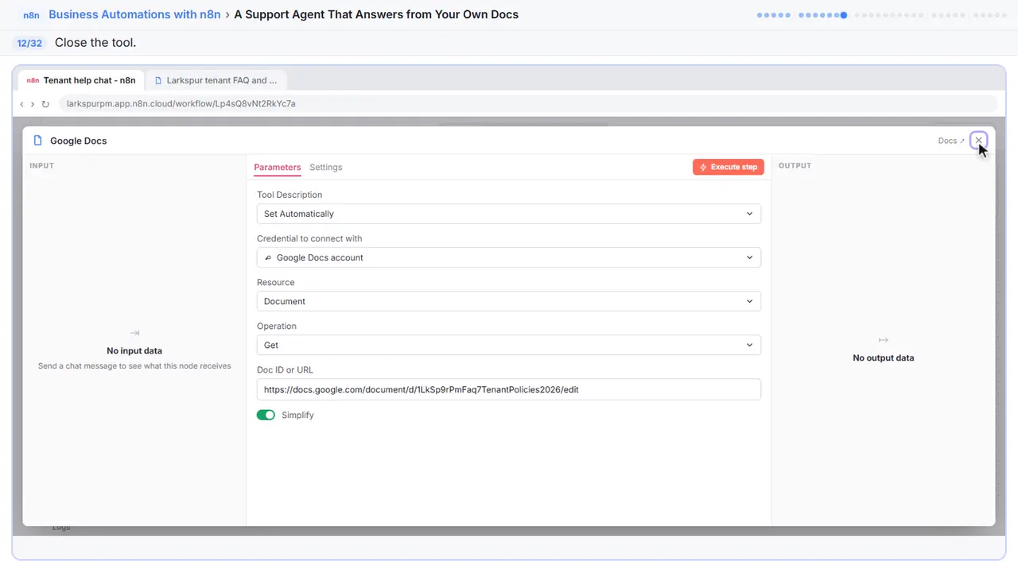Open the Credential to connect with dropdown
This screenshot has height=572, width=1018.
click(509, 257)
